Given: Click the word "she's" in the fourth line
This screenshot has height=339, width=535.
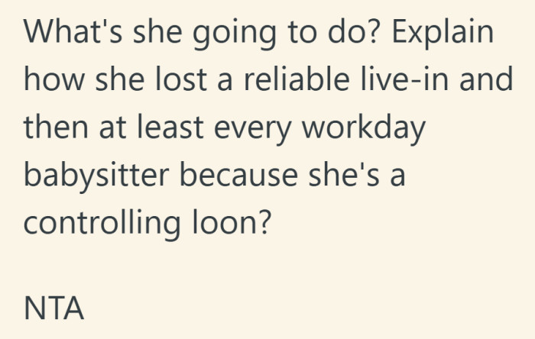Looking at the screenshot, I should pos(344,174).
